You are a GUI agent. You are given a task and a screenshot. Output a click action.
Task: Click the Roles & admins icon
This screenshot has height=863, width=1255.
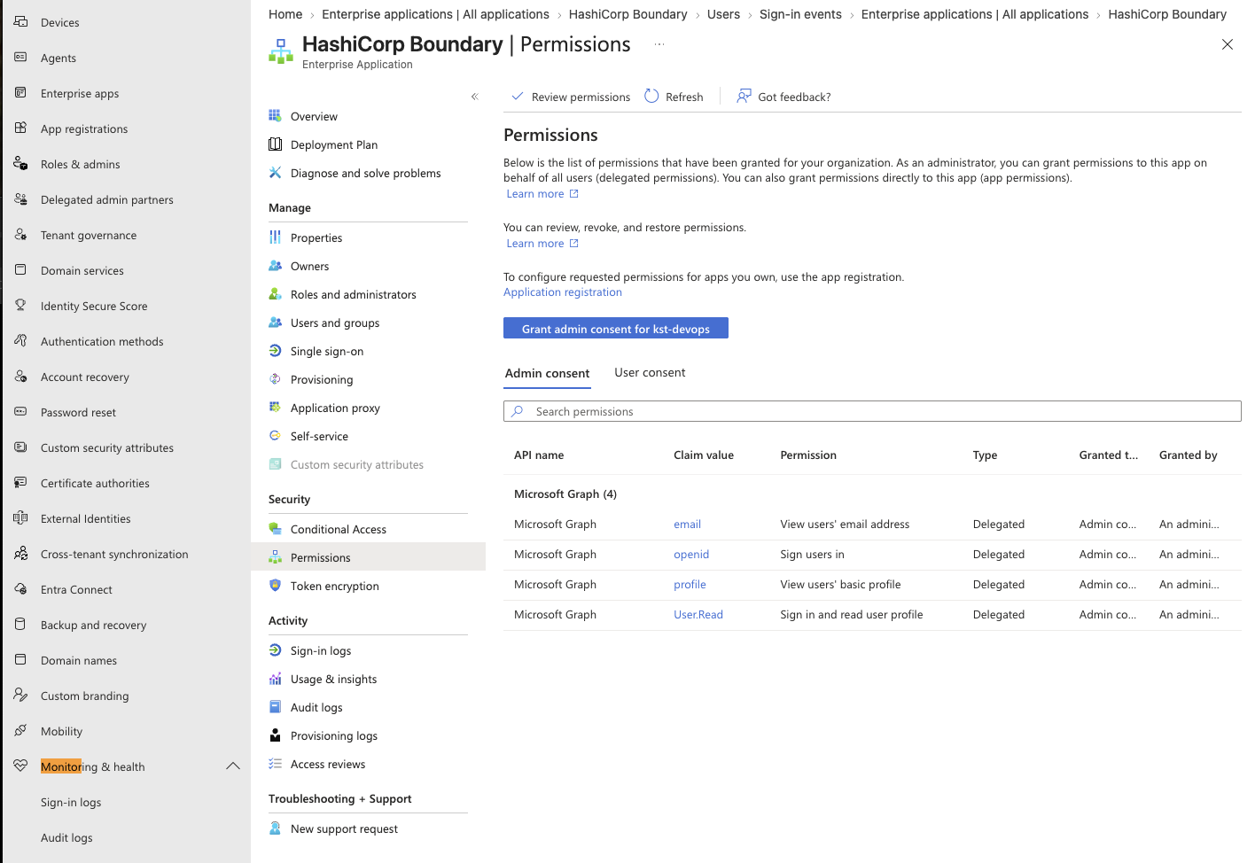tap(20, 163)
